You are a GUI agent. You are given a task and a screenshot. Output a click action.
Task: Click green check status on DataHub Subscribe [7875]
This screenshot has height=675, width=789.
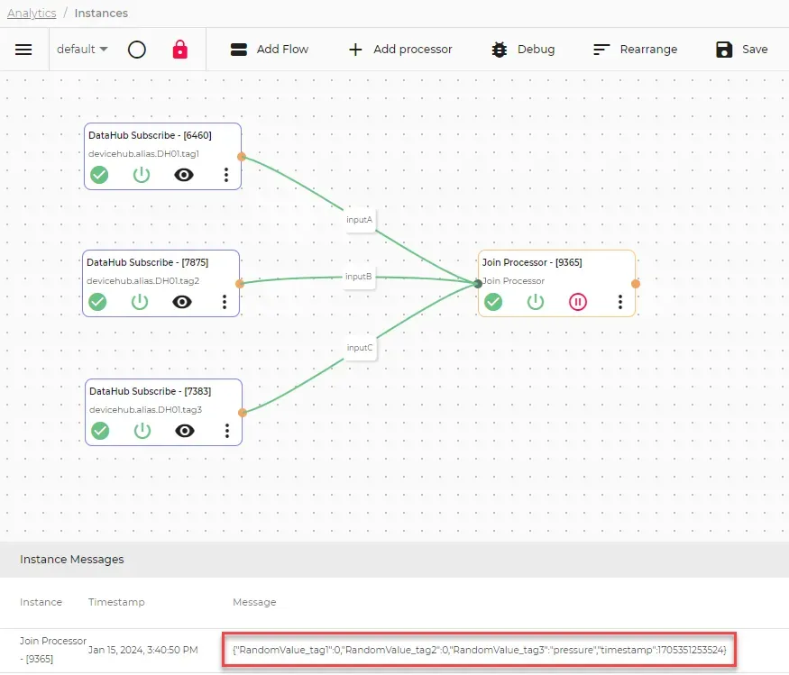point(97,302)
